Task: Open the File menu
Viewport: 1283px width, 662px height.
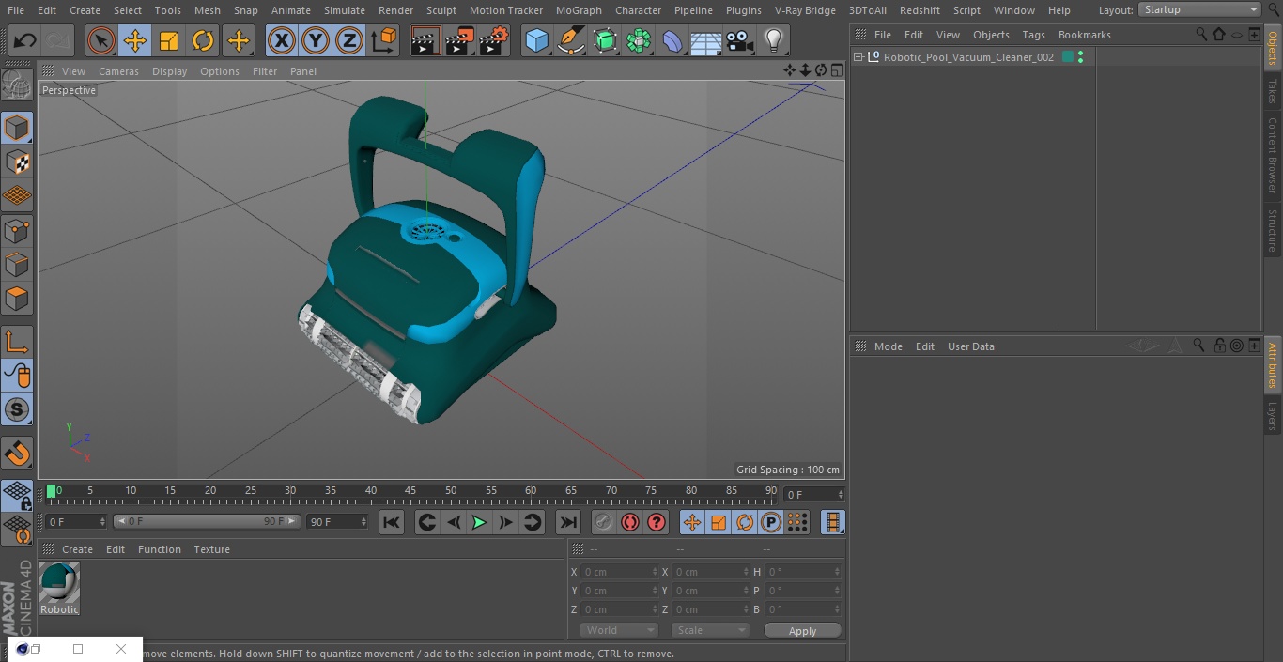Action: click(x=16, y=10)
